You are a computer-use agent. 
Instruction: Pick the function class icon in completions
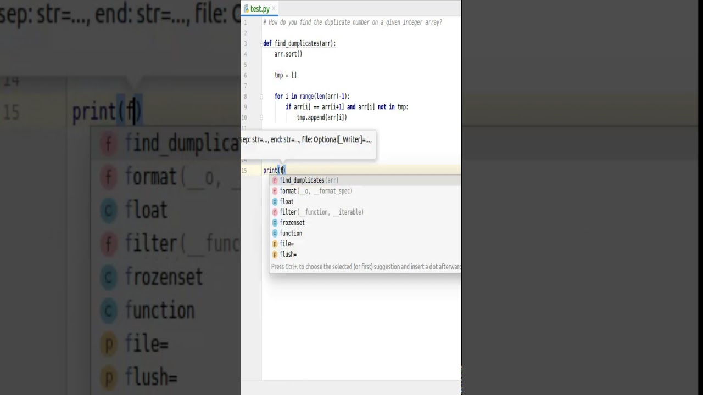coord(275,233)
